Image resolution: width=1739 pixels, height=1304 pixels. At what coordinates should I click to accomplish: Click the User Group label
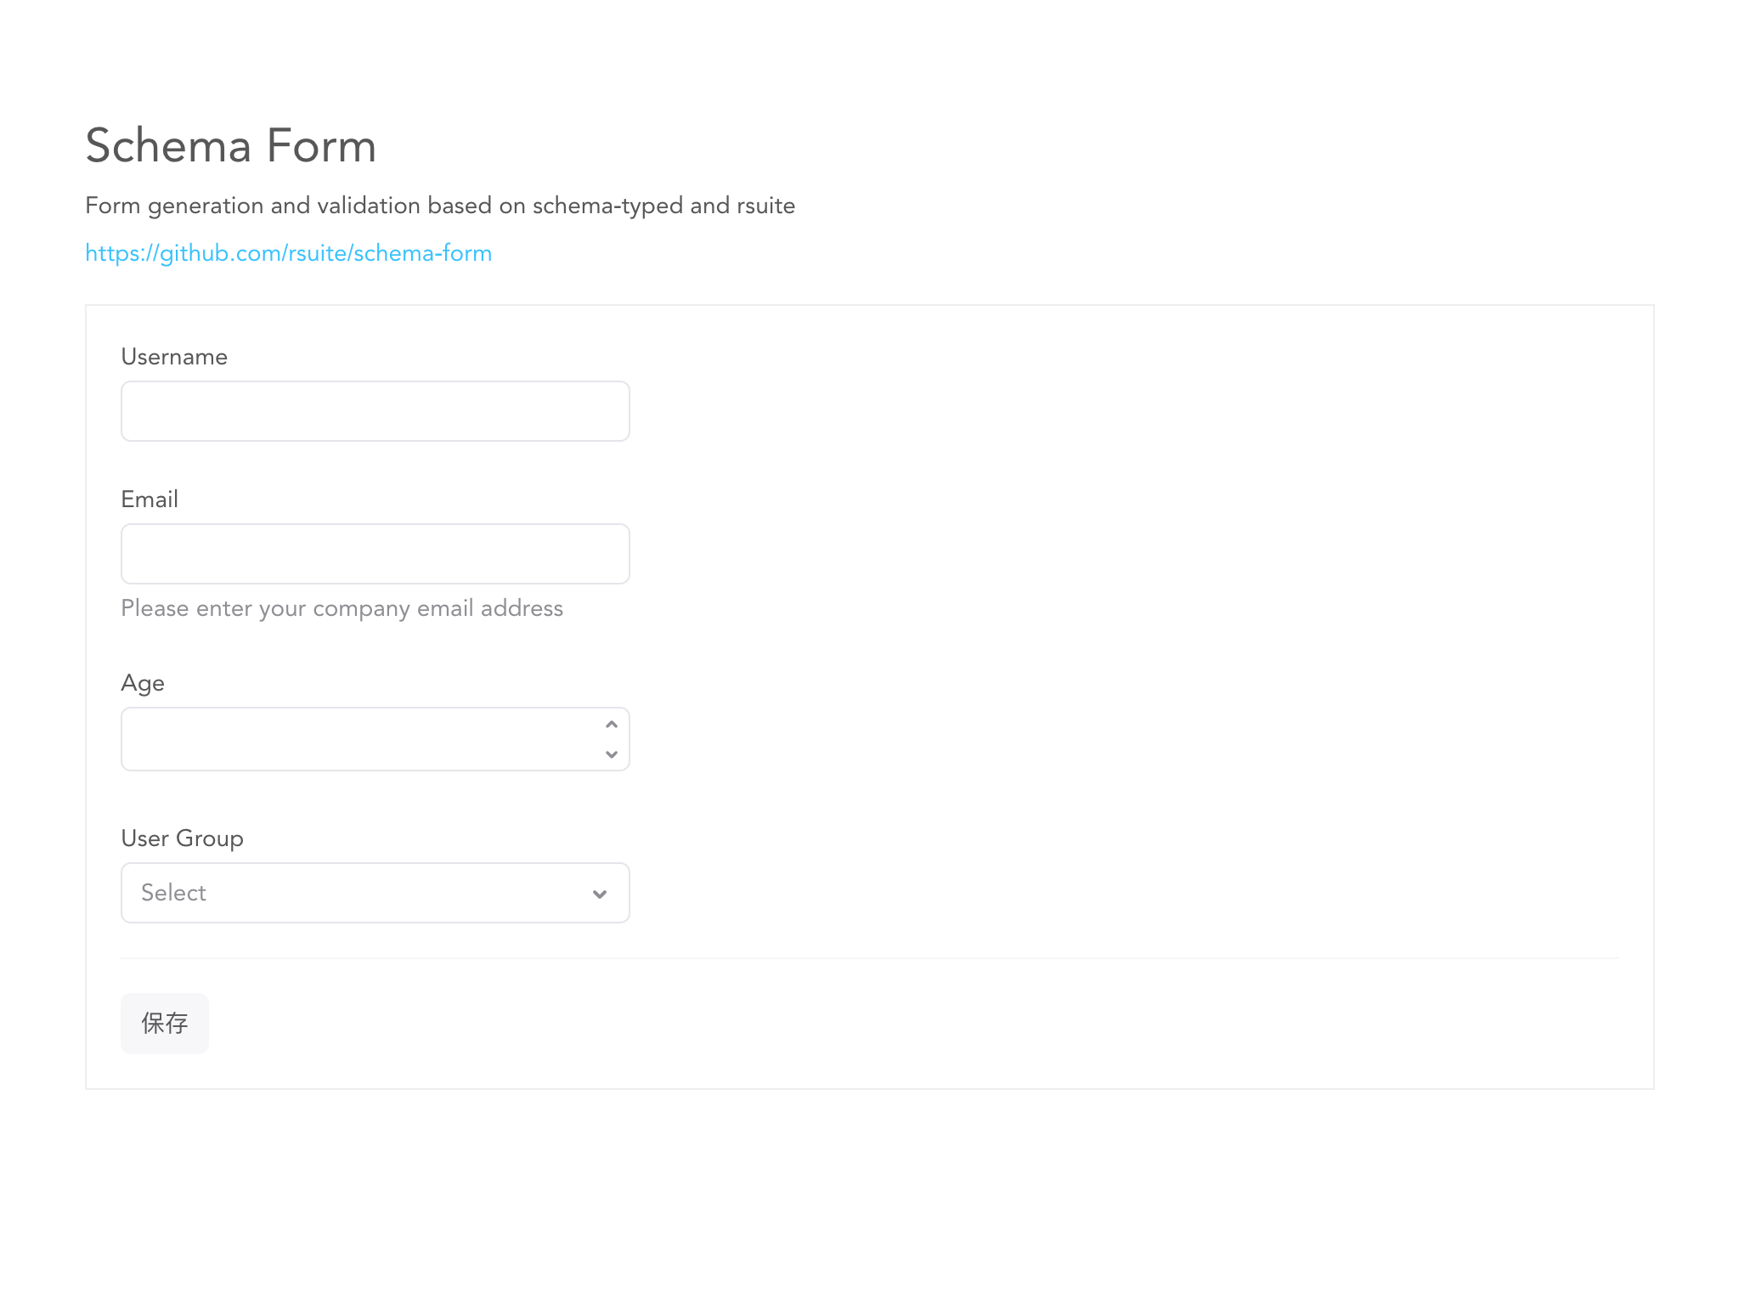point(182,838)
